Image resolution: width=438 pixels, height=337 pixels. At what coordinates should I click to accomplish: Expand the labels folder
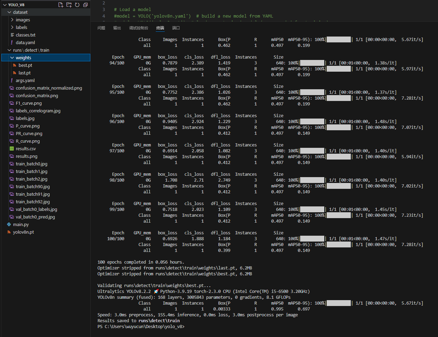[12, 27]
